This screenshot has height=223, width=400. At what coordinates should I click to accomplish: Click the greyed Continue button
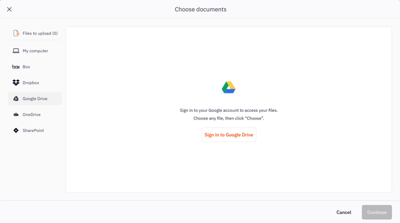[x=377, y=212]
